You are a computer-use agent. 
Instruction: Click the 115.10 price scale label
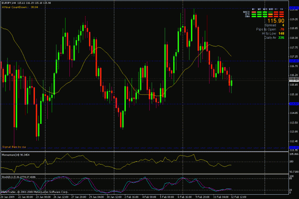(294, 94)
